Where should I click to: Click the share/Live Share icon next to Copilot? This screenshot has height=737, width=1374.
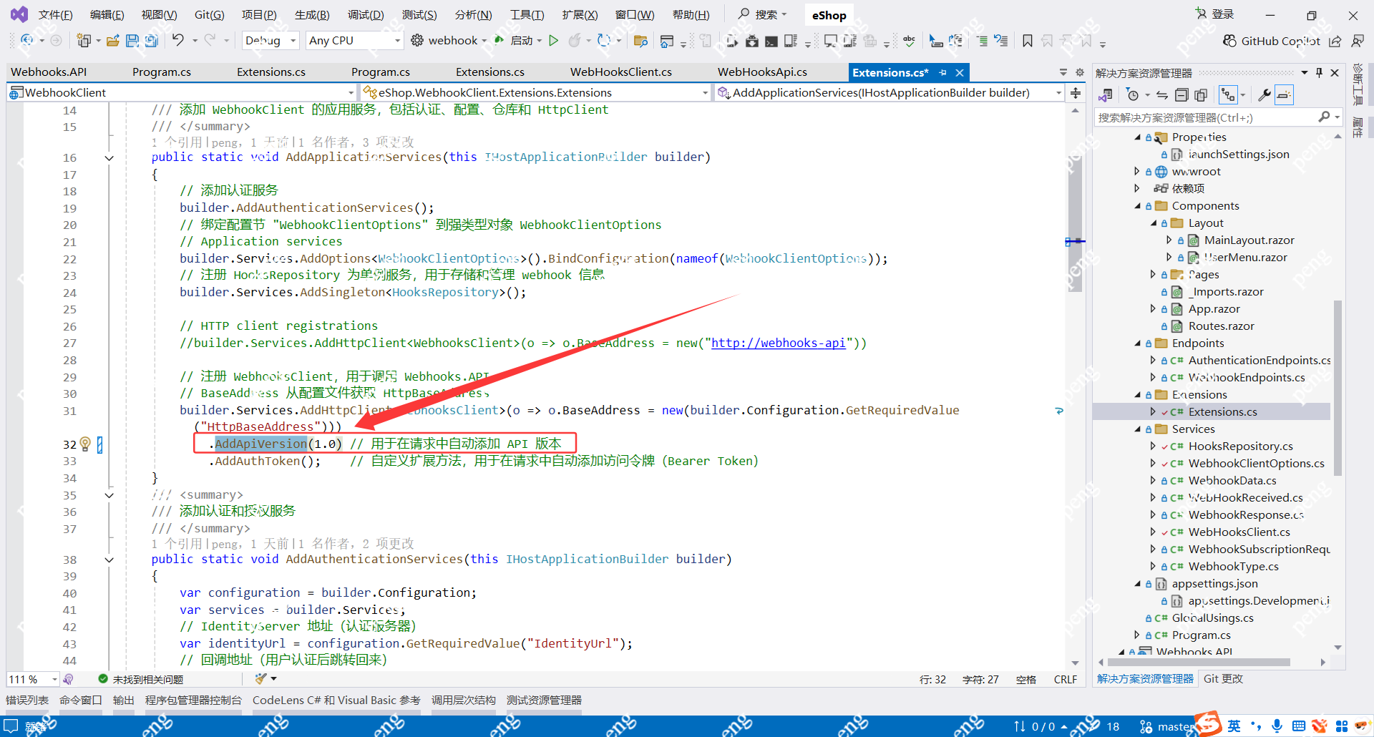pyautogui.click(x=1335, y=41)
